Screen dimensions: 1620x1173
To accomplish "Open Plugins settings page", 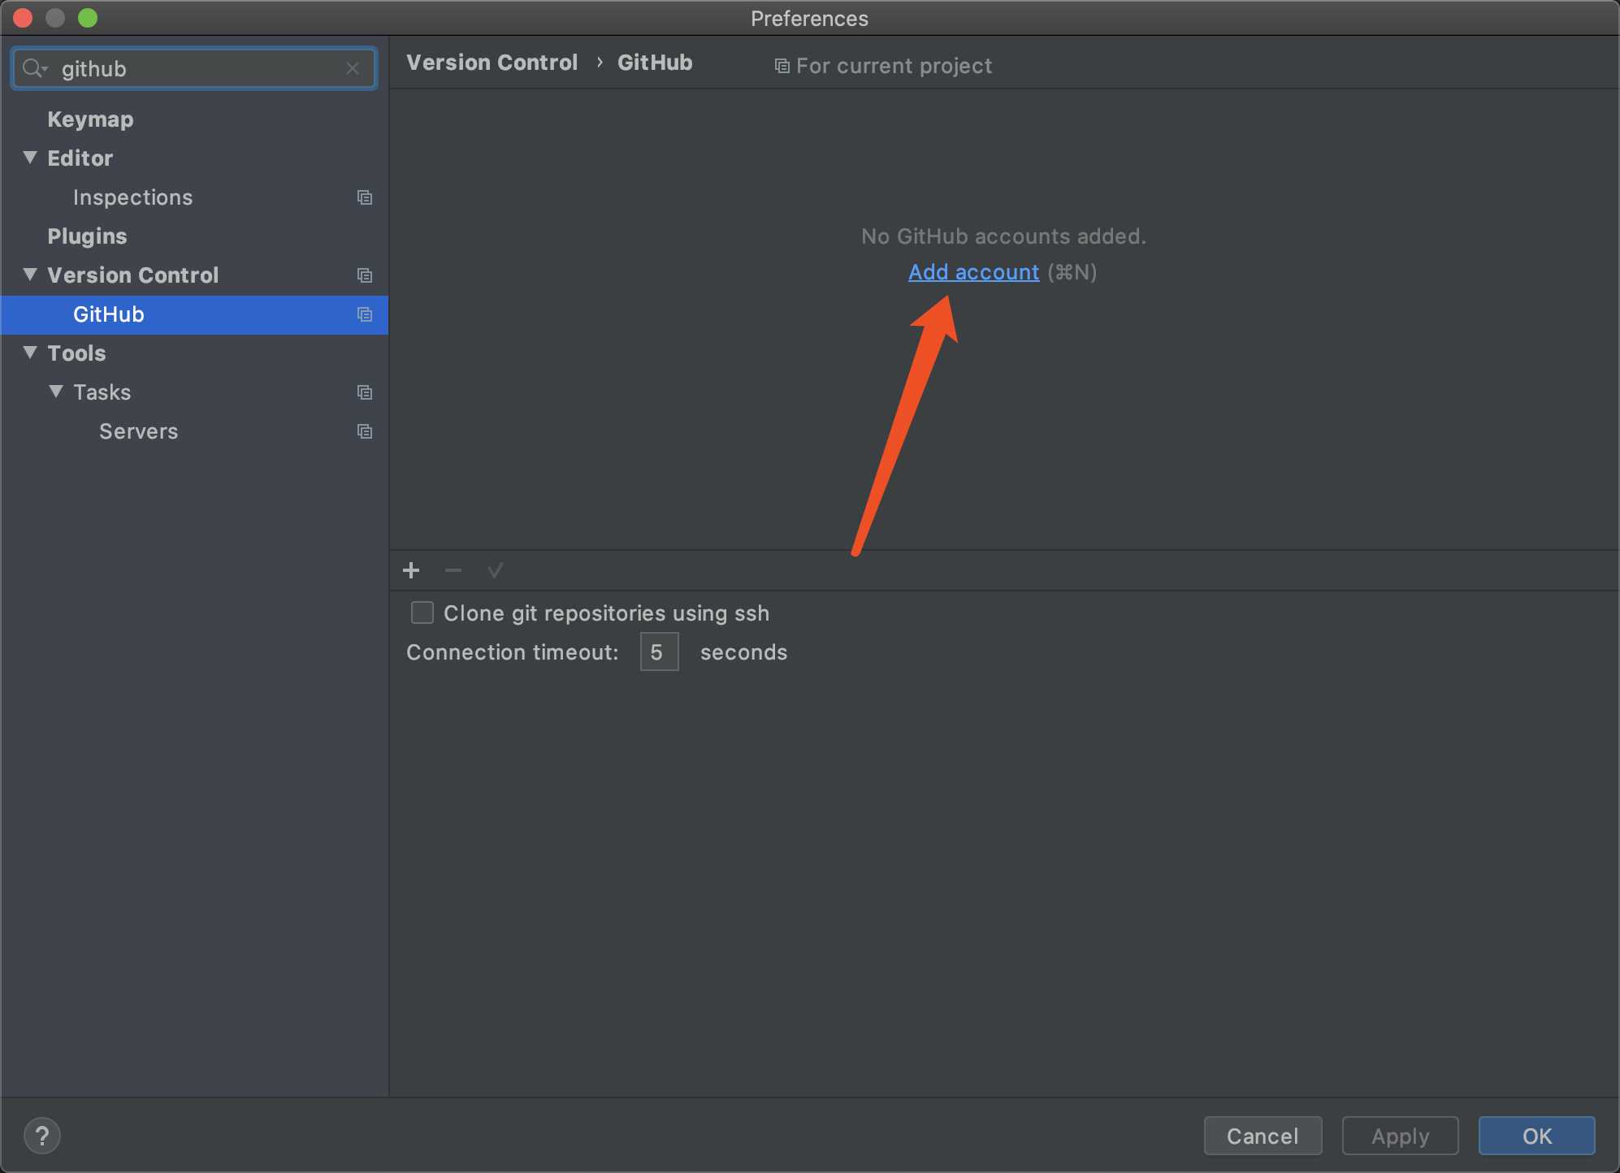I will click(87, 236).
